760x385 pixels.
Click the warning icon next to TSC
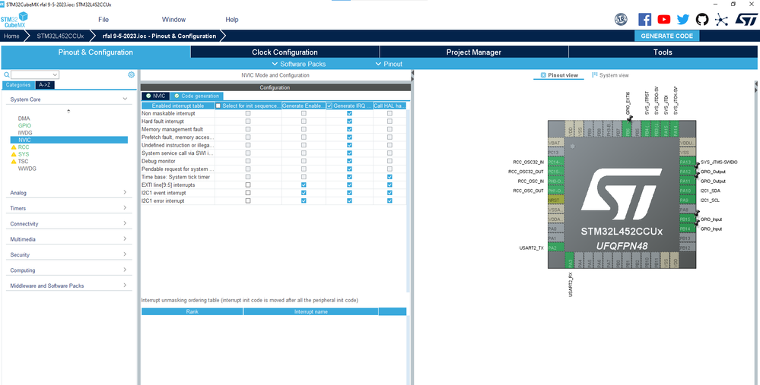coord(14,162)
